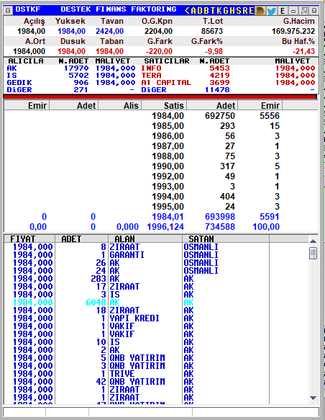Click the Tavan value 2424,00
This screenshot has width=325, height=420.
click(109, 32)
